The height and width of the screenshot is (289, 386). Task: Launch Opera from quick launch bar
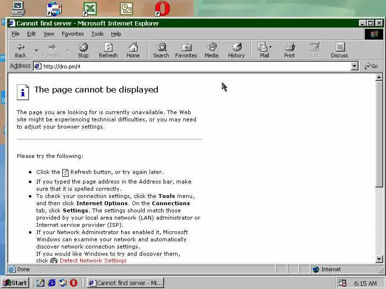pyautogui.click(x=73, y=283)
